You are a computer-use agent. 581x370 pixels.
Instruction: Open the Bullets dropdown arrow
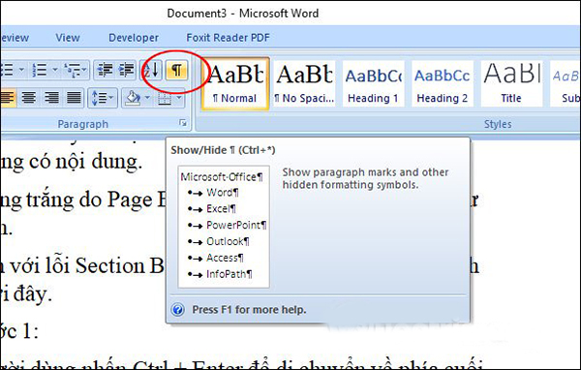click(21, 70)
